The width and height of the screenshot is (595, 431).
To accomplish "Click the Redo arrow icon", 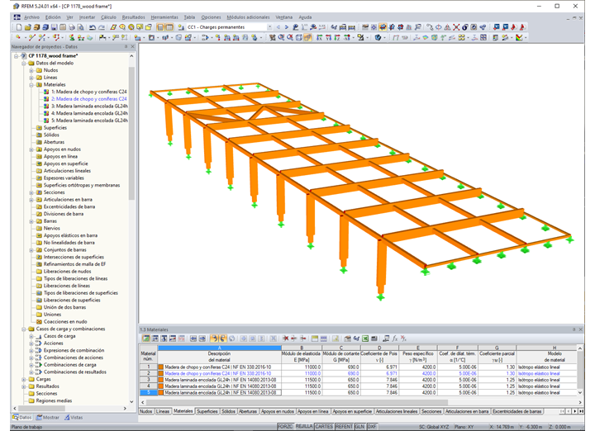I will (102, 27).
